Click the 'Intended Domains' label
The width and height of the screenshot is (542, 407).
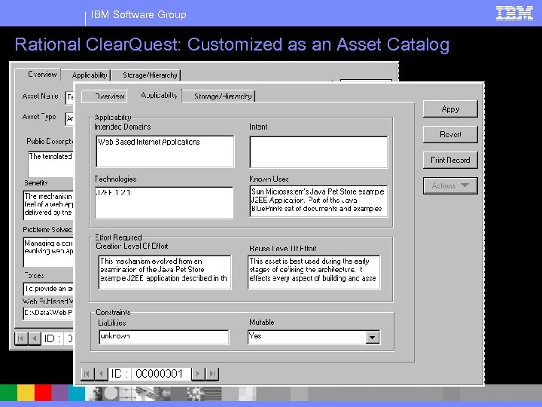(x=123, y=127)
